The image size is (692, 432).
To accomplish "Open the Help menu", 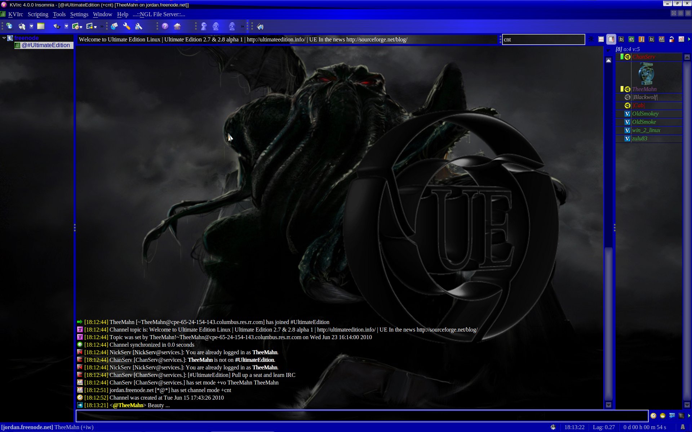I will (123, 14).
